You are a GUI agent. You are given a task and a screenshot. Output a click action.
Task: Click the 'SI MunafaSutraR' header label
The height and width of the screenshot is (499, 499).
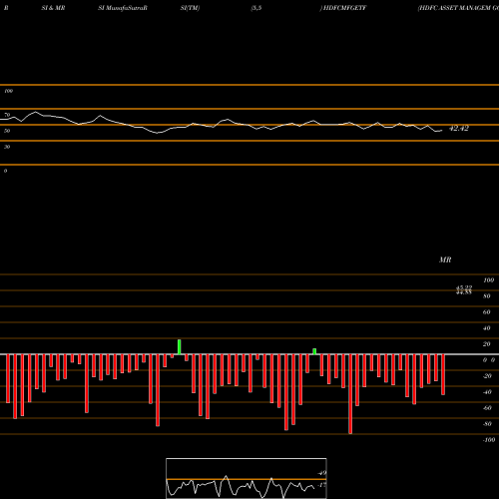coord(123,8)
